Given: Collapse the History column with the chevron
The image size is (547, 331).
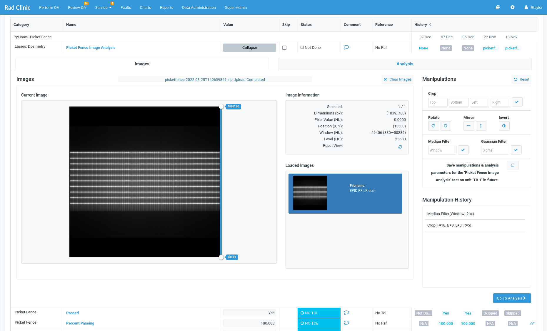Looking at the screenshot, I should point(430,25).
